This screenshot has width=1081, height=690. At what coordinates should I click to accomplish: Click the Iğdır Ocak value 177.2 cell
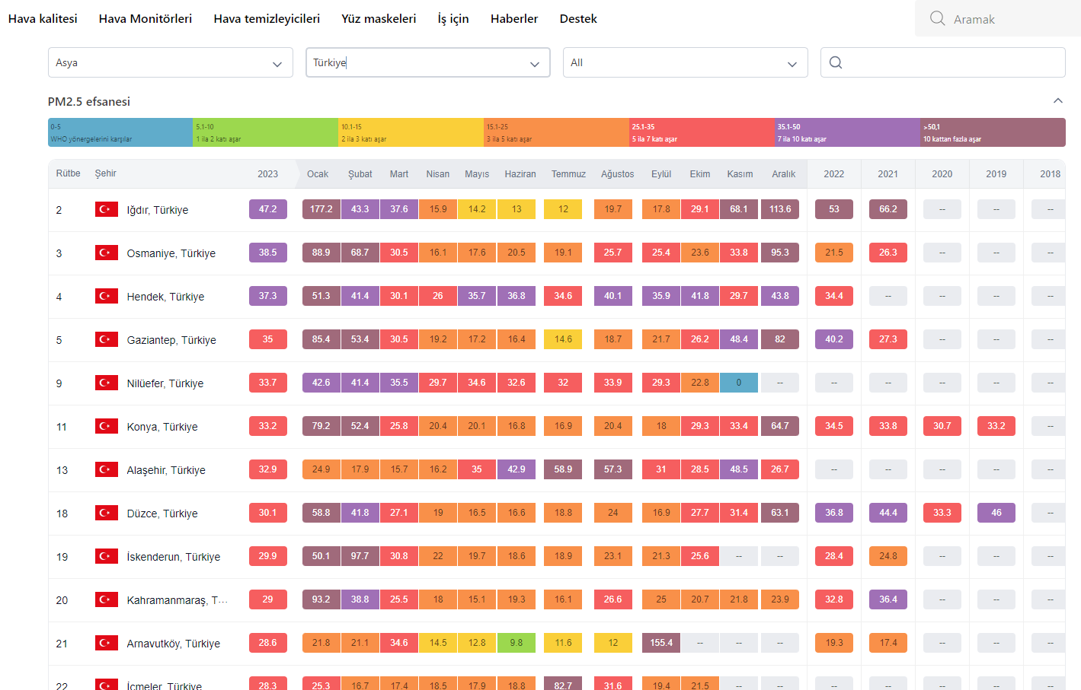pyautogui.click(x=321, y=209)
